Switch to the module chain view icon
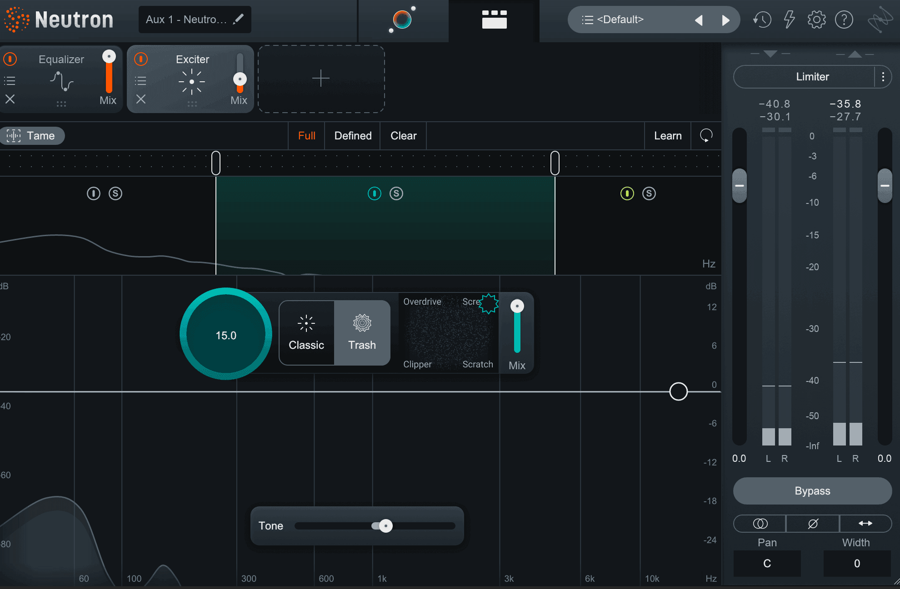Image resolution: width=900 pixels, height=589 pixels. (494, 20)
